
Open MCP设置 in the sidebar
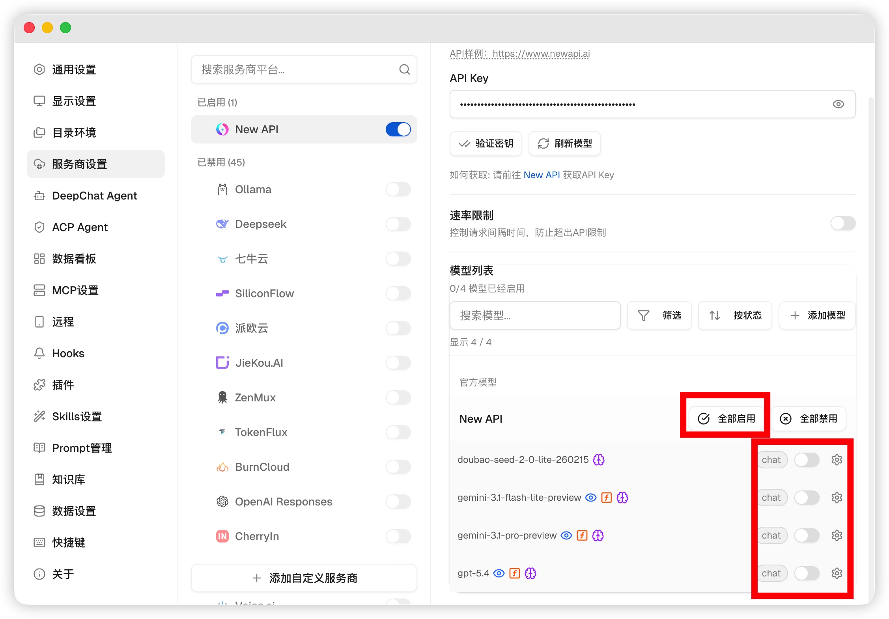tap(96, 290)
